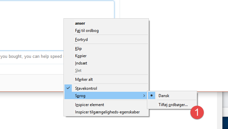Click the text 'you bought, you can help speed'
Viewport: 228px width, 129px height.
click(31, 57)
